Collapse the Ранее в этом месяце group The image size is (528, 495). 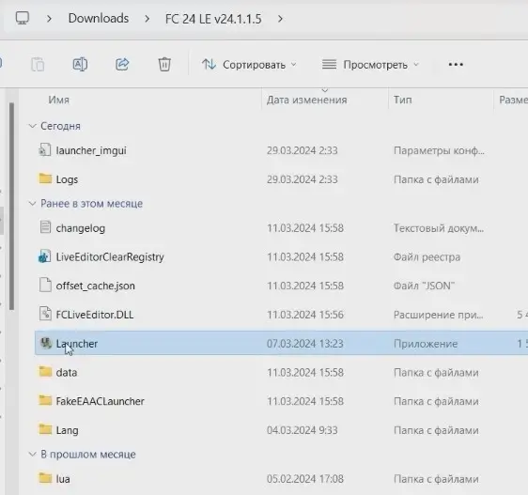[x=32, y=204]
